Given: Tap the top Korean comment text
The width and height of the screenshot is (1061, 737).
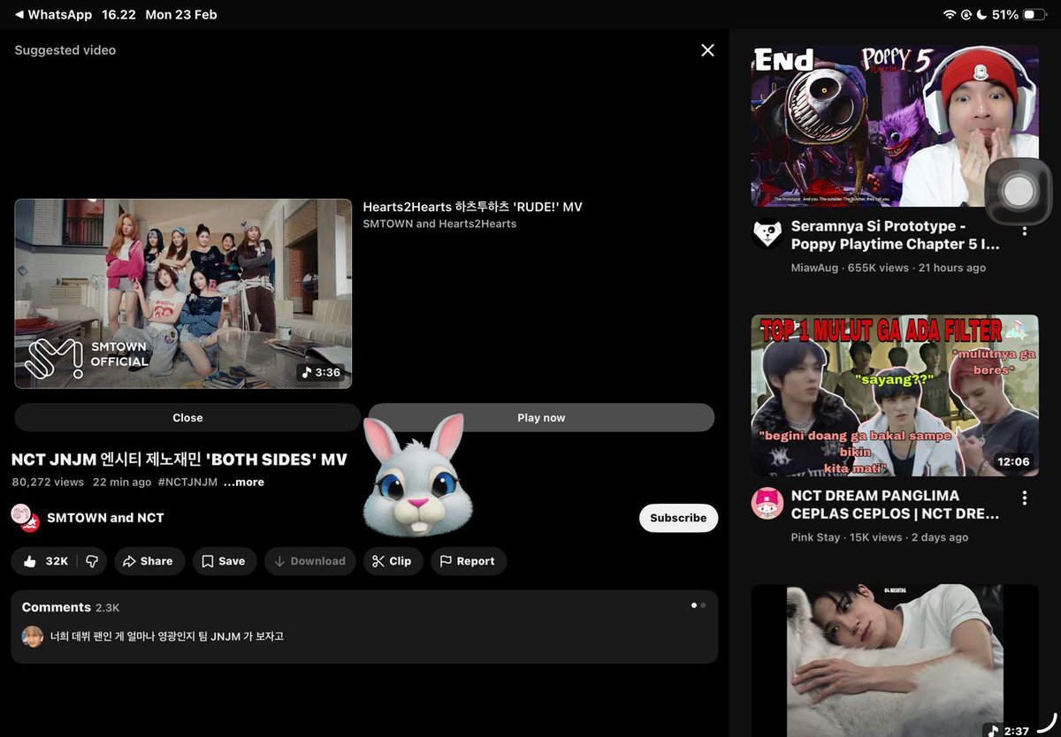Looking at the screenshot, I should tap(167, 636).
